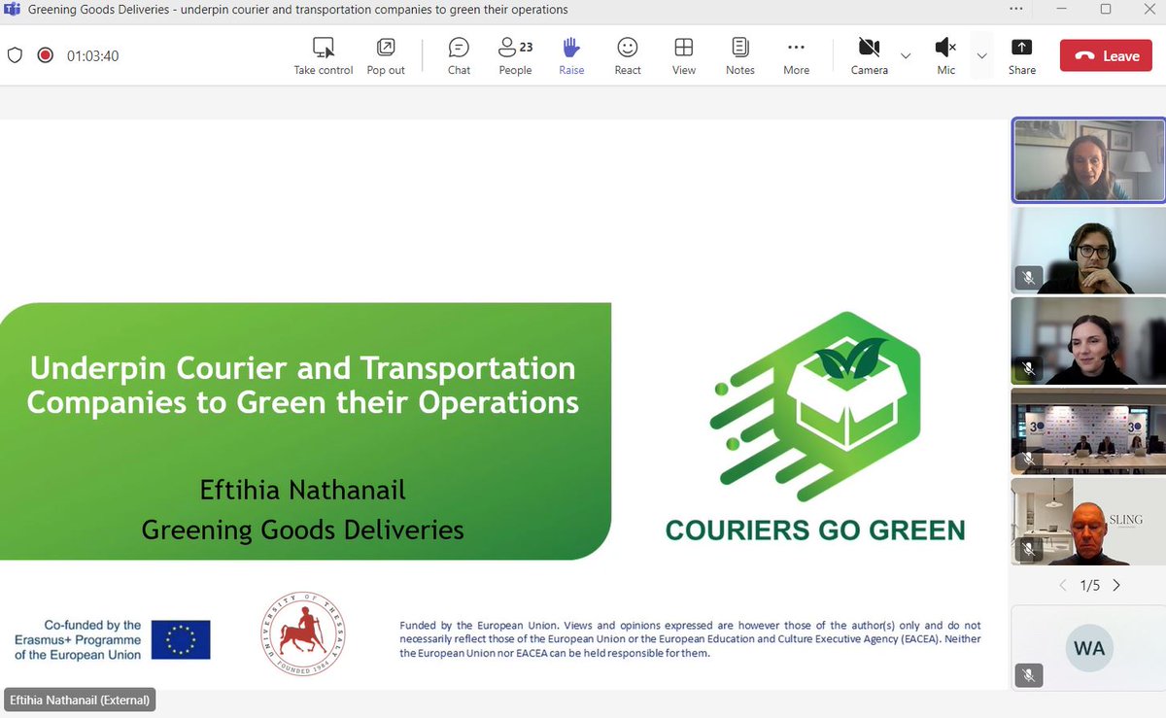Screen dimensions: 1166x718
Task: Expand the camera options dropdown arrow
Action: [x=906, y=56]
